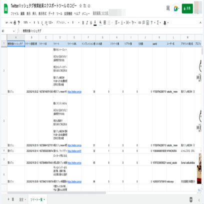The image size is (204, 204).
Task: Open the borders tool
Action: [104, 22]
